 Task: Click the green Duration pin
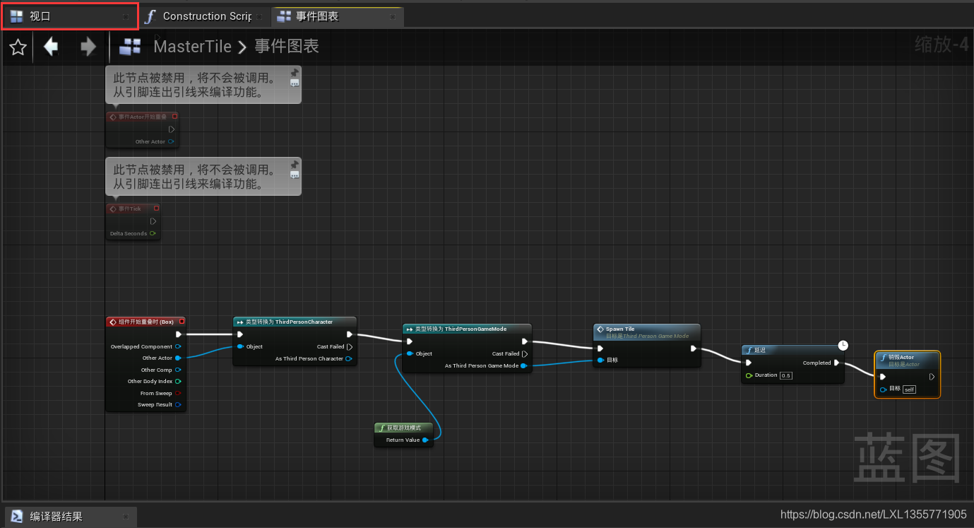pyautogui.click(x=749, y=375)
